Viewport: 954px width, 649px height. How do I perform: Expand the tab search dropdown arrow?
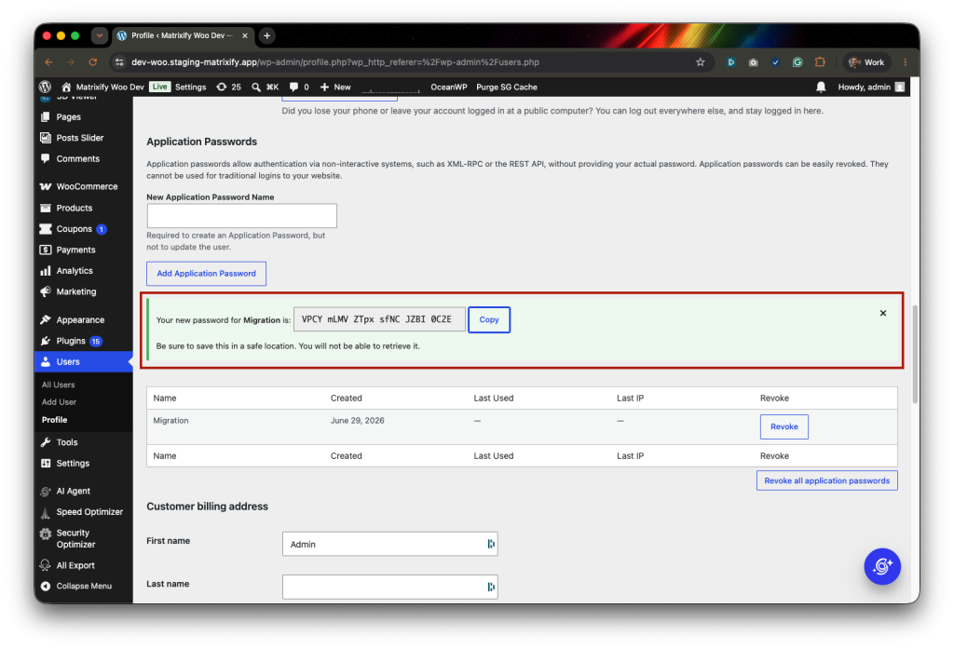point(99,36)
